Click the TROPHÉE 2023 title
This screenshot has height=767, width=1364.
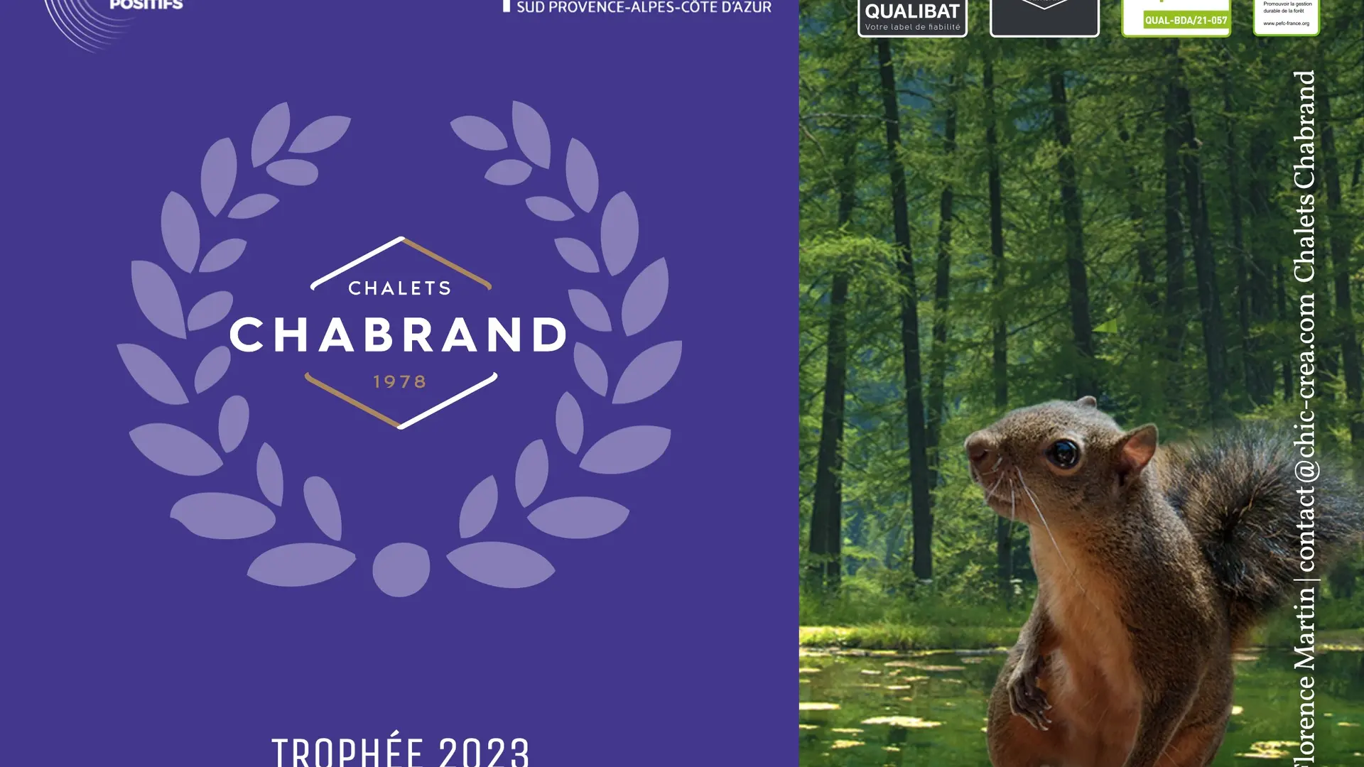click(400, 751)
